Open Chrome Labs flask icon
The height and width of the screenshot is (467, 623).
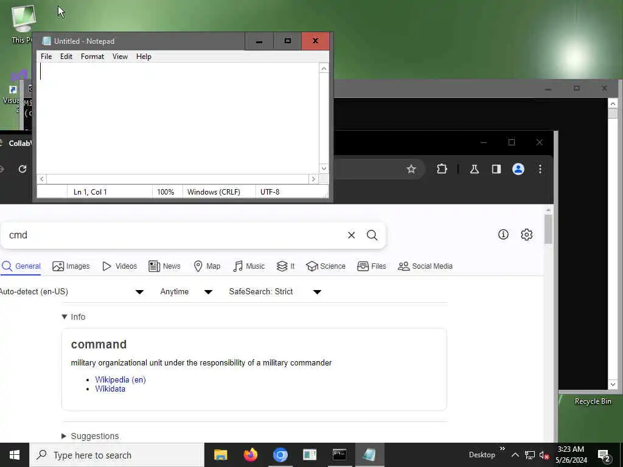[474, 169]
